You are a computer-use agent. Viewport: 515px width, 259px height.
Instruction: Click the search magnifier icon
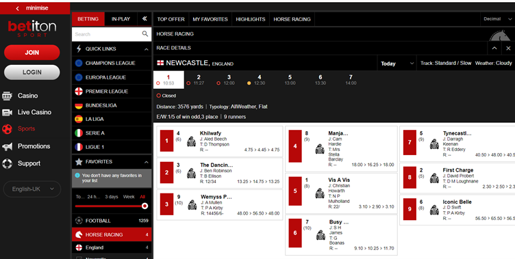145,33
